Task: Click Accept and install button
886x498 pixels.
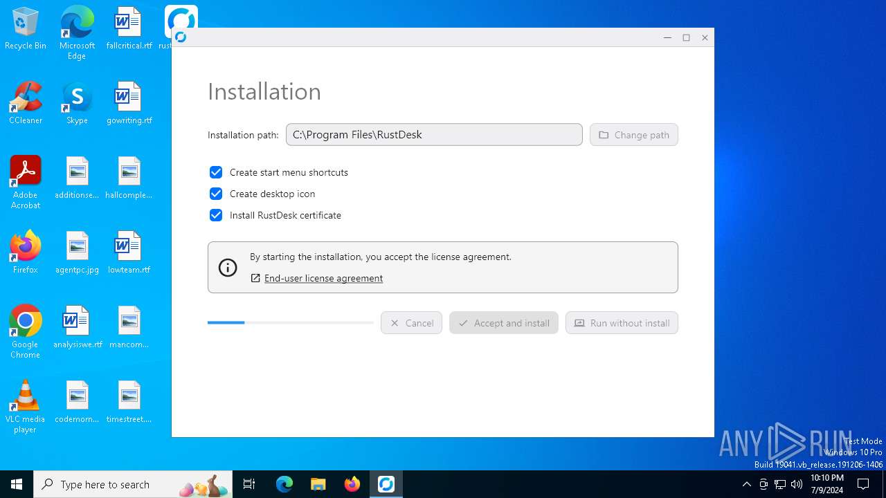Action: coord(503,323)
